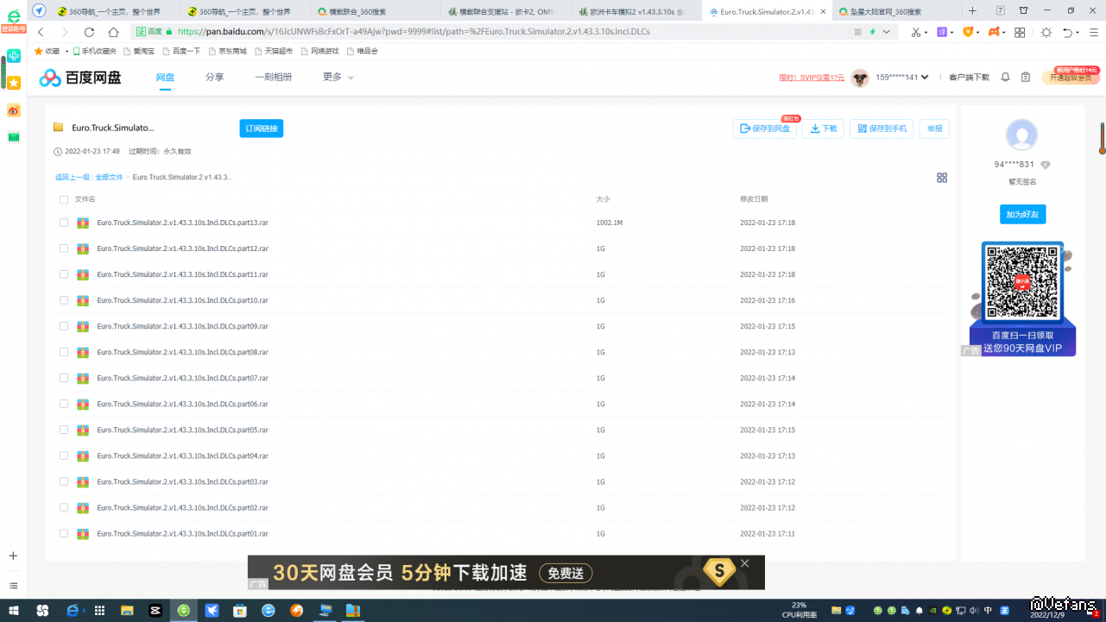Click the Weibo icon in left sidebar
Image resolution: width=1106 pixels, height=622 pixels.
pos(13,110)
